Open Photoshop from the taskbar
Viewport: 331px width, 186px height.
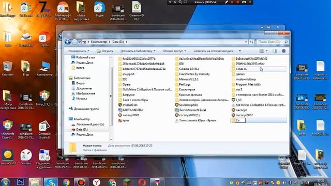[21, 182]
